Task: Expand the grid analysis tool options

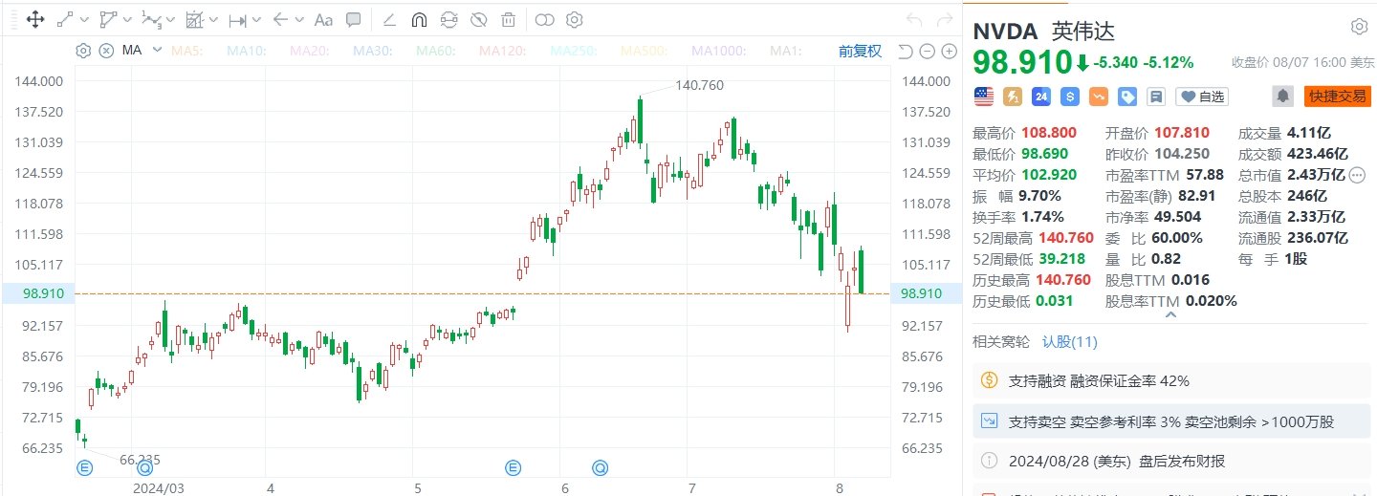Action: [x=213, y=19]
